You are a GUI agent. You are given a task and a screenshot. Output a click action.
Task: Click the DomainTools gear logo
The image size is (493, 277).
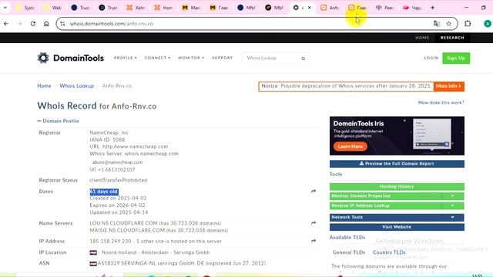coord(43,58)
